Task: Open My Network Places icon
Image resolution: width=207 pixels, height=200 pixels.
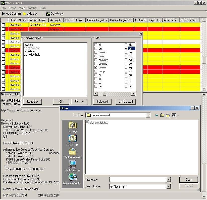Action: [73, 177]
